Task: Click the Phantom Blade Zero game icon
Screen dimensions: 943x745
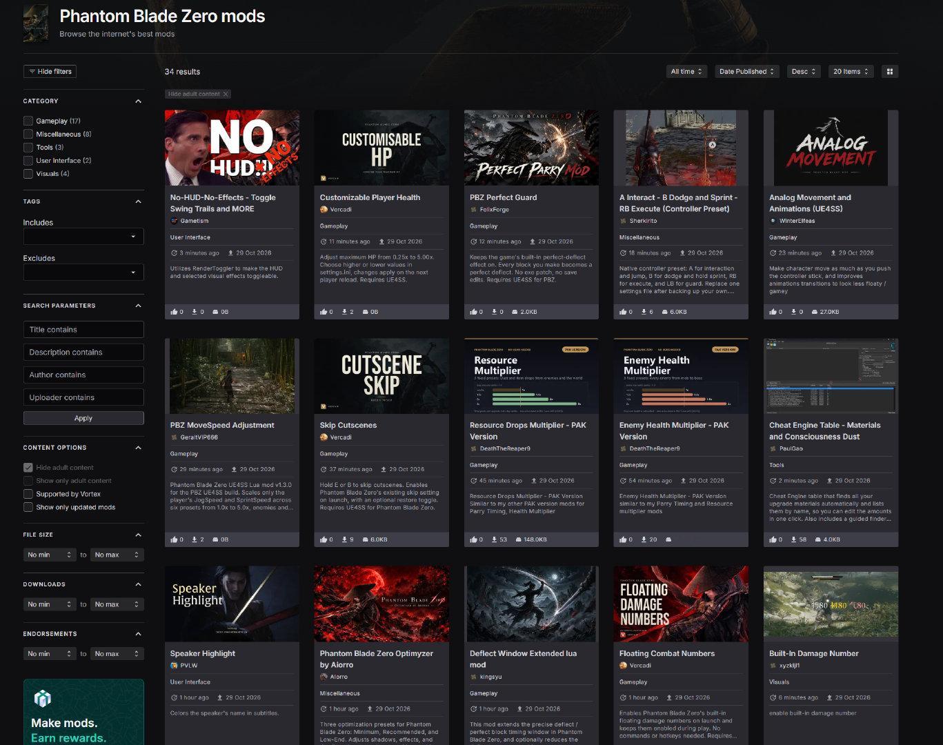Action: coord(36,23)
